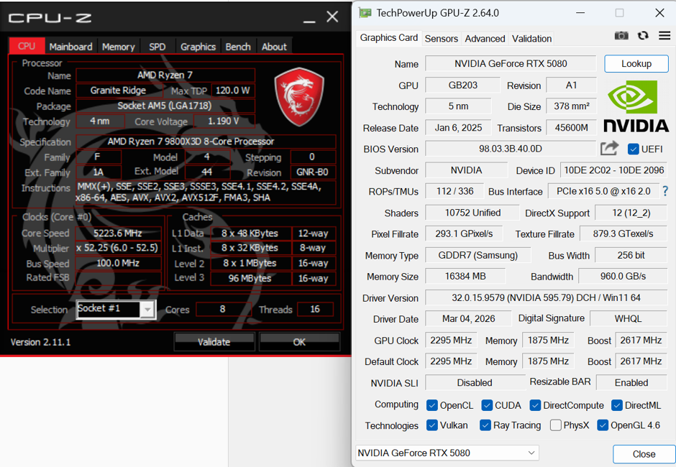Click the Code Name Granite Ridge value
Viewport: 676px width, 467px height.
[x=119, y=91]
